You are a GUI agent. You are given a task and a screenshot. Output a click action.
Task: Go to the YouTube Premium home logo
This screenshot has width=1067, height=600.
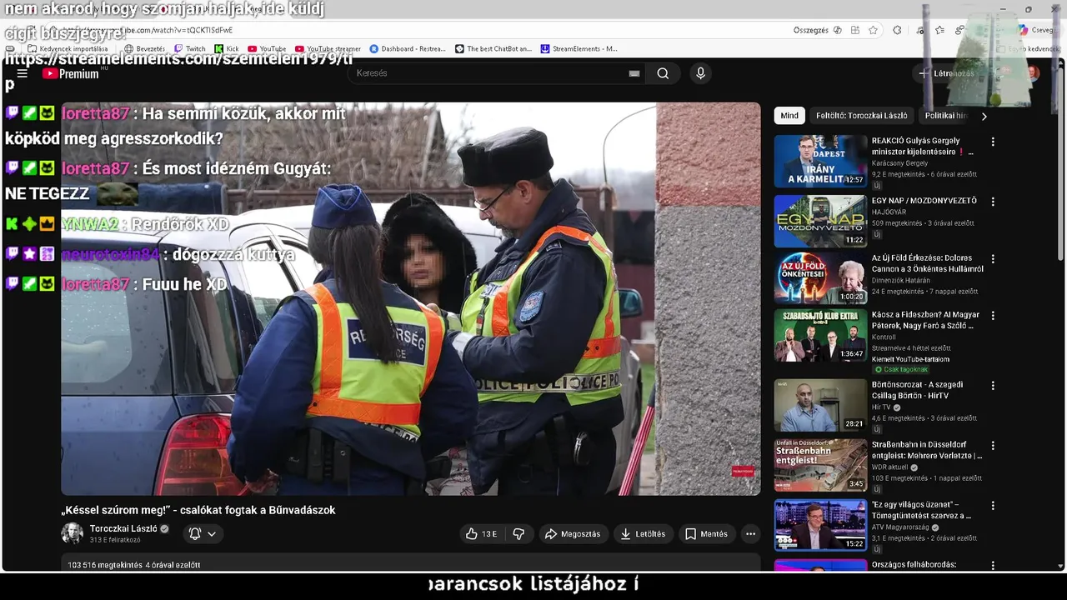click(x=71, y=73)
